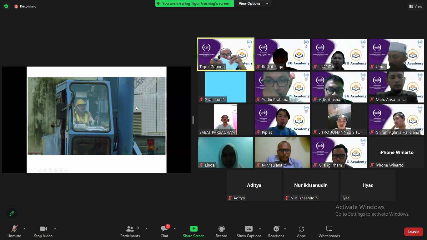The width and height of the screenshot is (427, 240).
Task: Open the Chat panel
Action: 164,232
